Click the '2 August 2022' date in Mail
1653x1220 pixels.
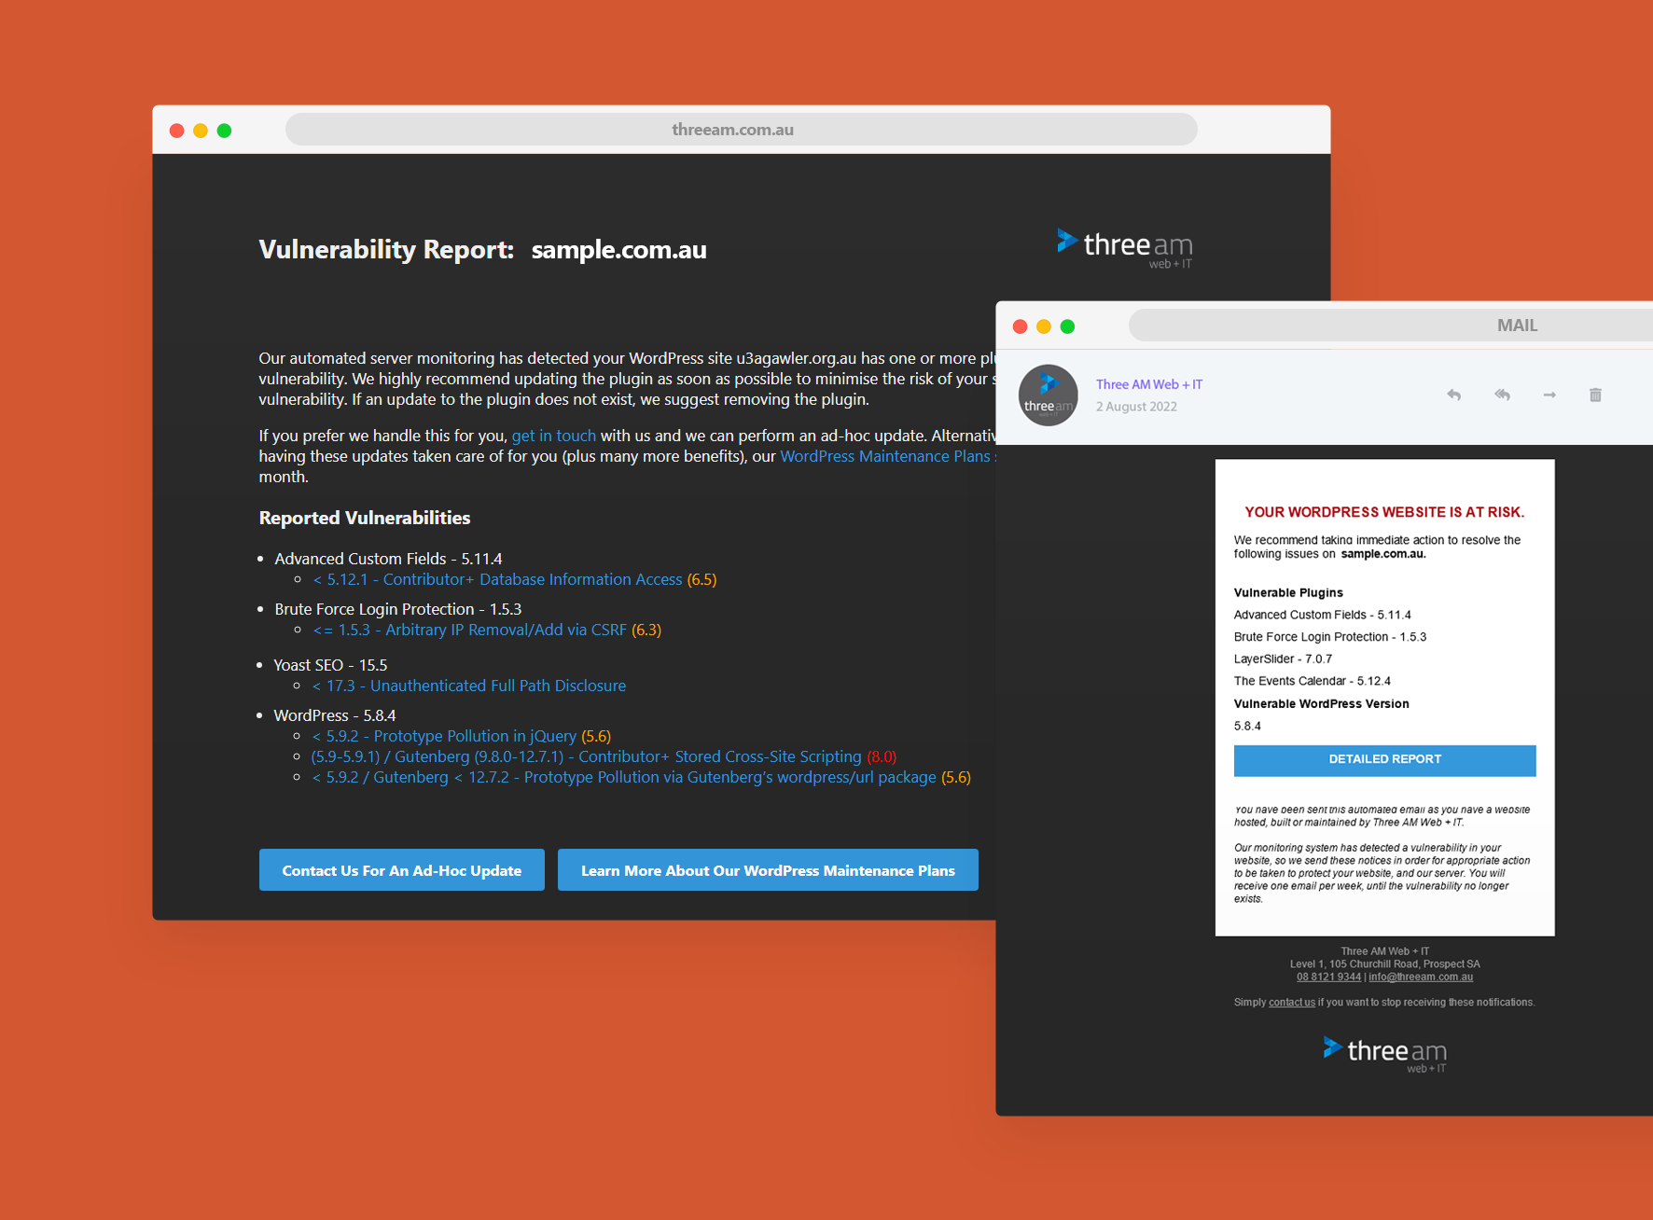coord(1136,407)
